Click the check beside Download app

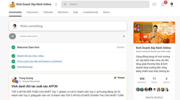tap(13, 67)
